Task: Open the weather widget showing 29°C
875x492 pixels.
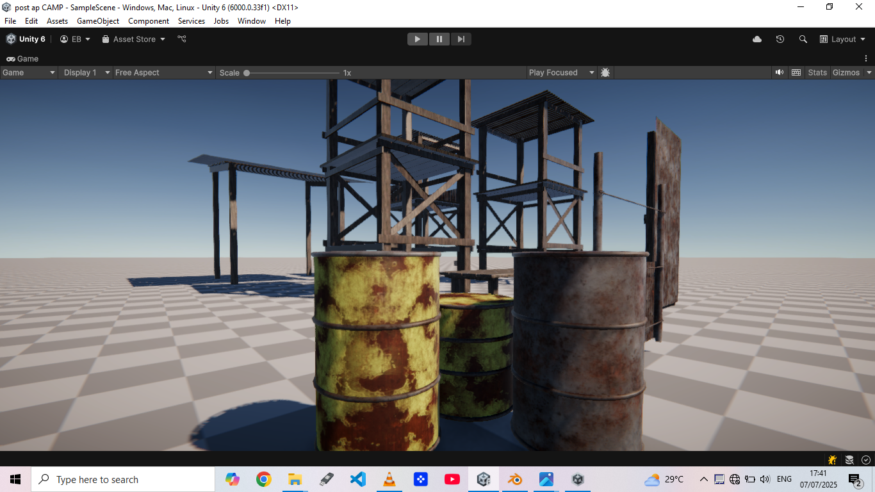Action: coord(664,479)
